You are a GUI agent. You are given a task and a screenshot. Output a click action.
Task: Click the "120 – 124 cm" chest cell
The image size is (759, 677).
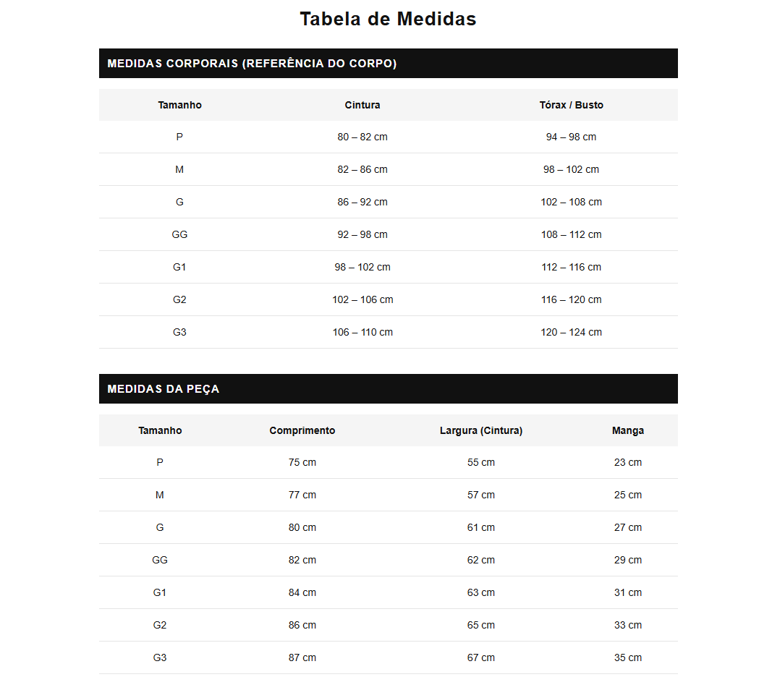(x=571, y=332)
